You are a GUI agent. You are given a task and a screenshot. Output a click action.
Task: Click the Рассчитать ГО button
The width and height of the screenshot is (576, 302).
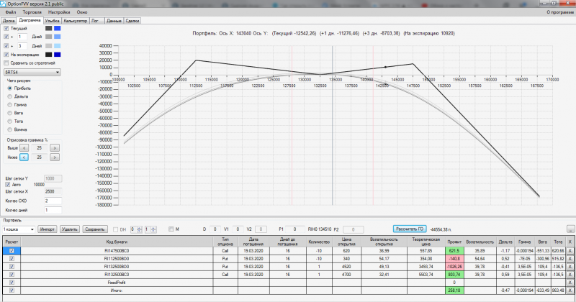(x=410, y=229)
